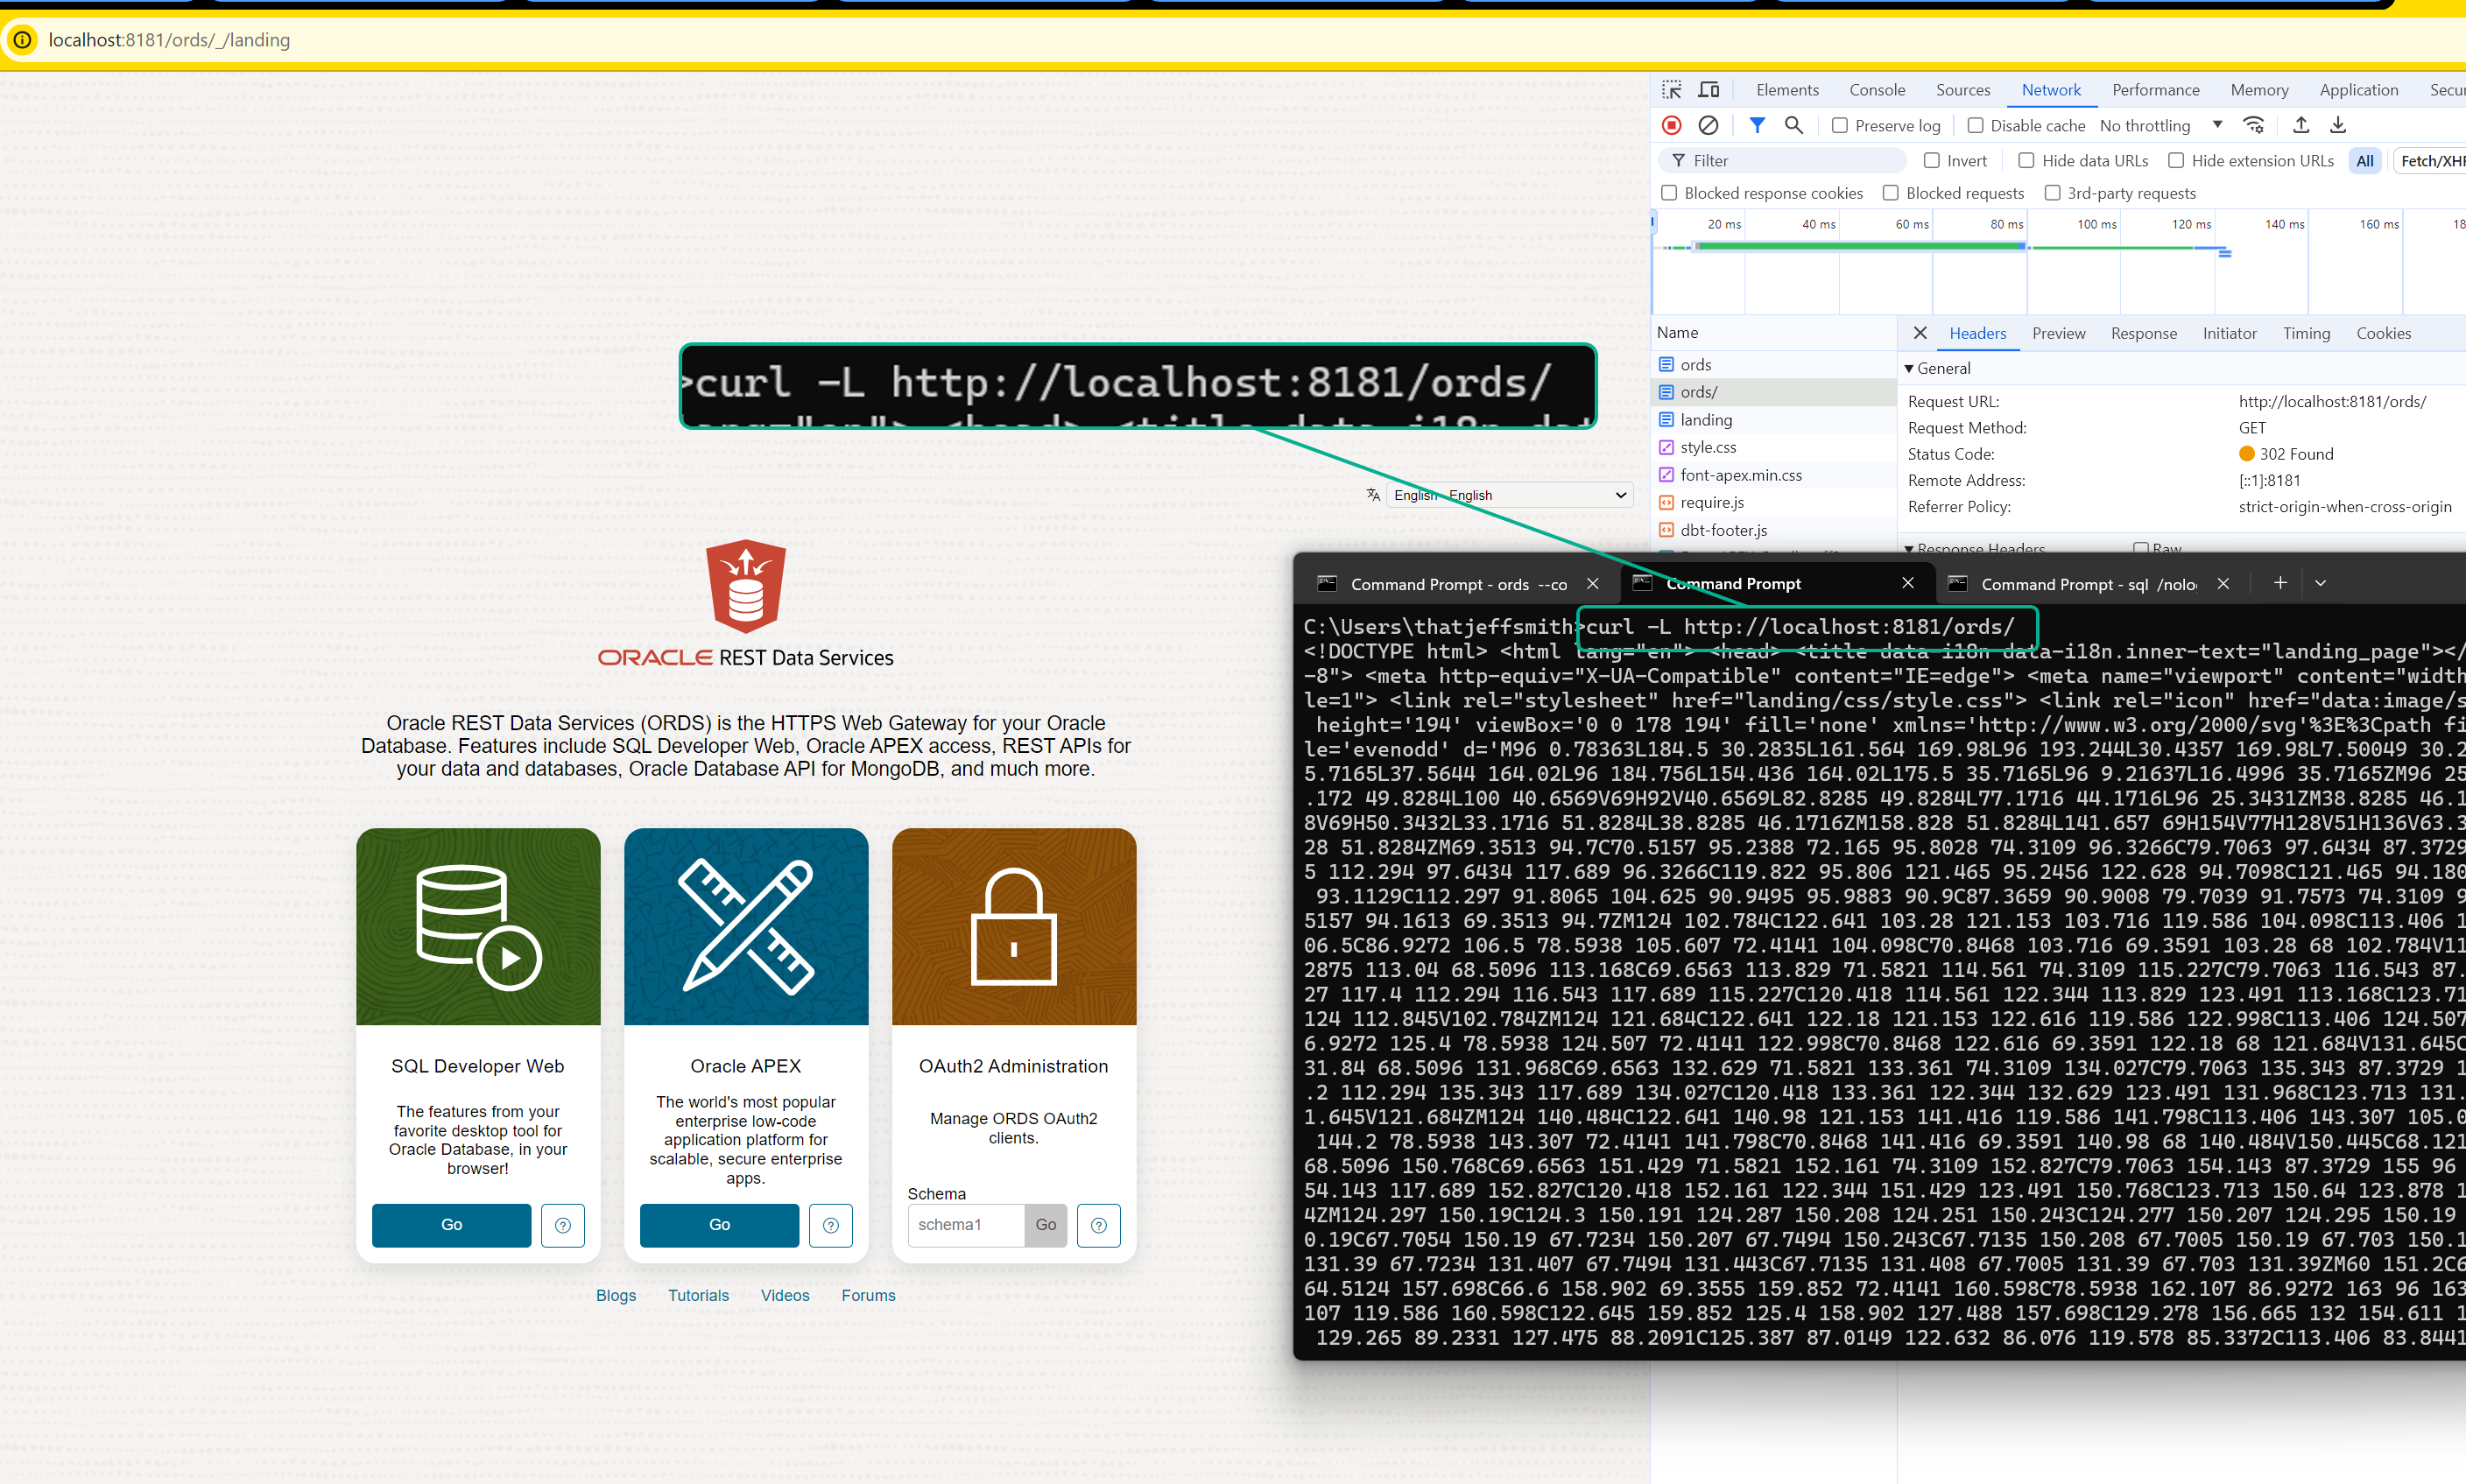Tick the Blocked response cookies checkbox
Screen dimensions: 2466x1484
point(1669,193)
